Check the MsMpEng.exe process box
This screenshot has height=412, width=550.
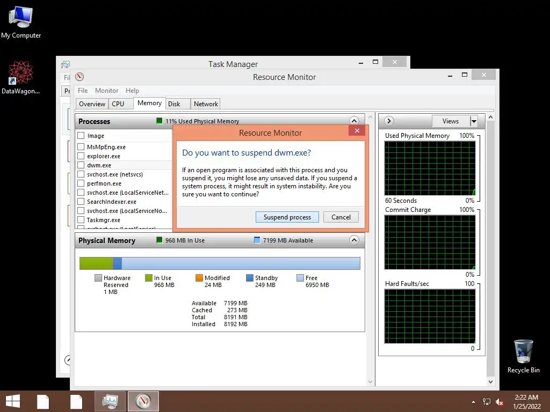click(81, 147)
